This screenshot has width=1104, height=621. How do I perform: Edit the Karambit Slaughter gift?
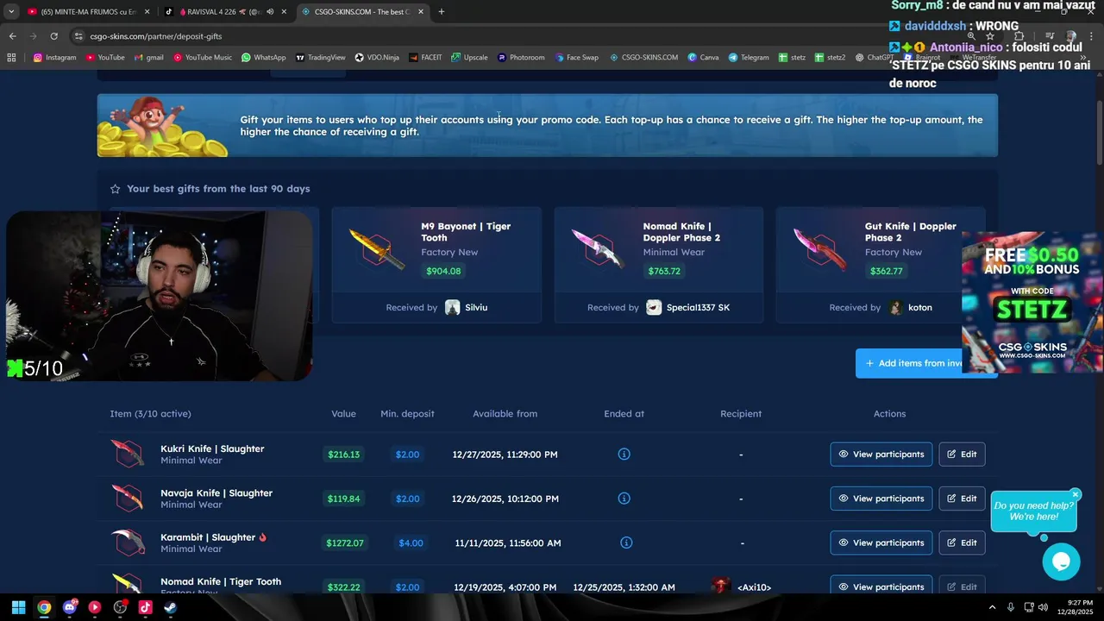point(962,543)
